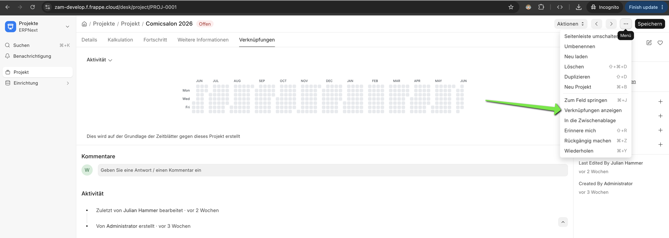The image size is (669, 238).
Task: Choose Seitenleiste umschalten menu item
Action: click(x=595, y=36)
